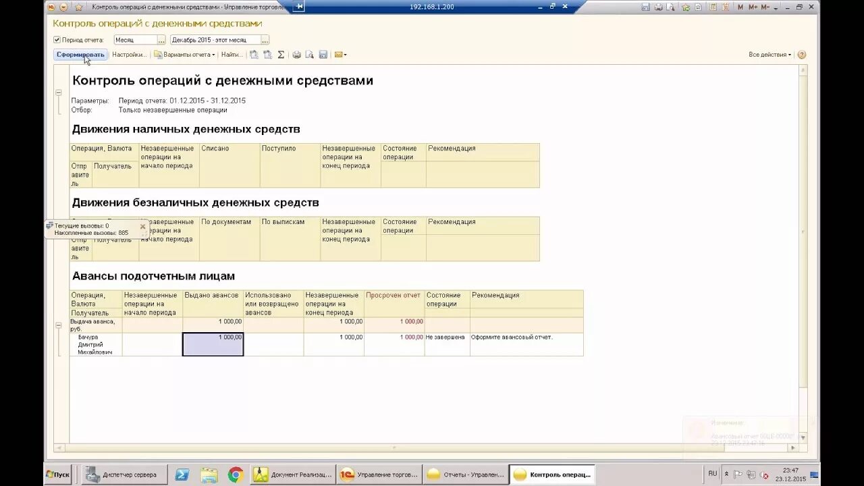
Task: Click the RU language indicator
Action: (x=713, y=474)
